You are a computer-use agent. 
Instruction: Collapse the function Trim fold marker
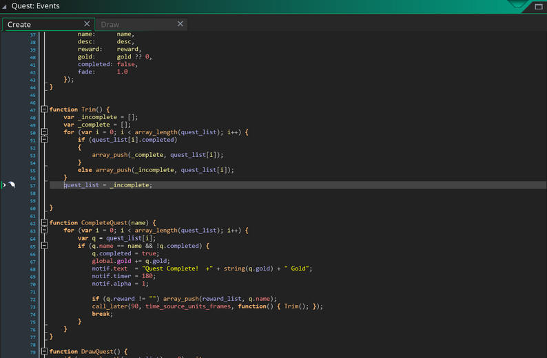(44, 109)
